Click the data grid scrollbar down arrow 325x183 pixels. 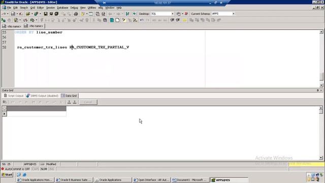(321, 158)
